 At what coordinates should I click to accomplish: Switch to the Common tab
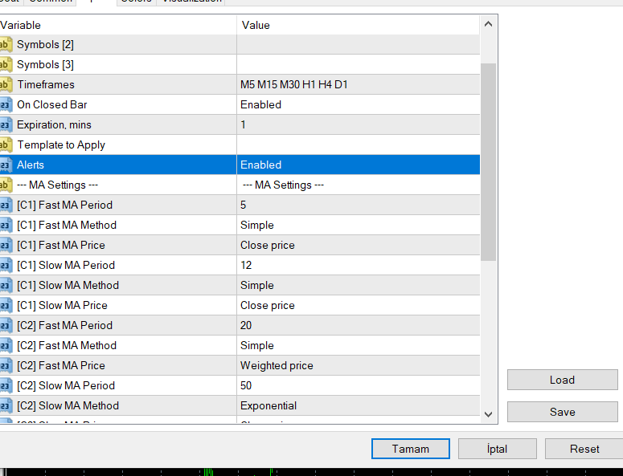click(50, 2)
